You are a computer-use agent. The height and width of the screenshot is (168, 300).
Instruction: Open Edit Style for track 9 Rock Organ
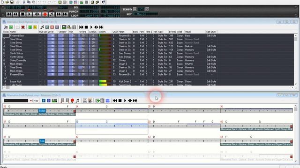(x=211, y=64)
